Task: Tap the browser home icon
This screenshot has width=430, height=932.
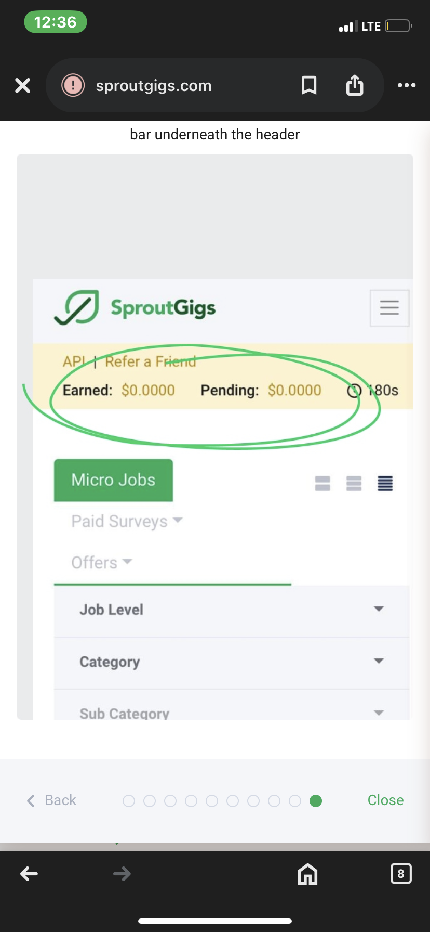Action: tap(307, 874)
